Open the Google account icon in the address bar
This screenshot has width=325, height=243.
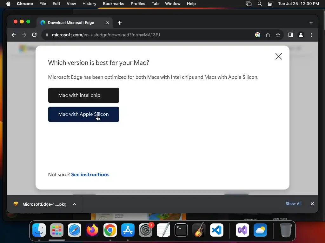pyautogui.click(x=258, y=35)
